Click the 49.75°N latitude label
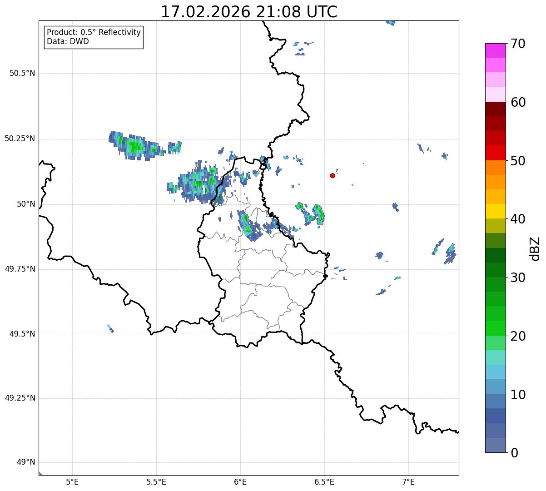This screenshot has width=546, height=491. coord(20,269)
